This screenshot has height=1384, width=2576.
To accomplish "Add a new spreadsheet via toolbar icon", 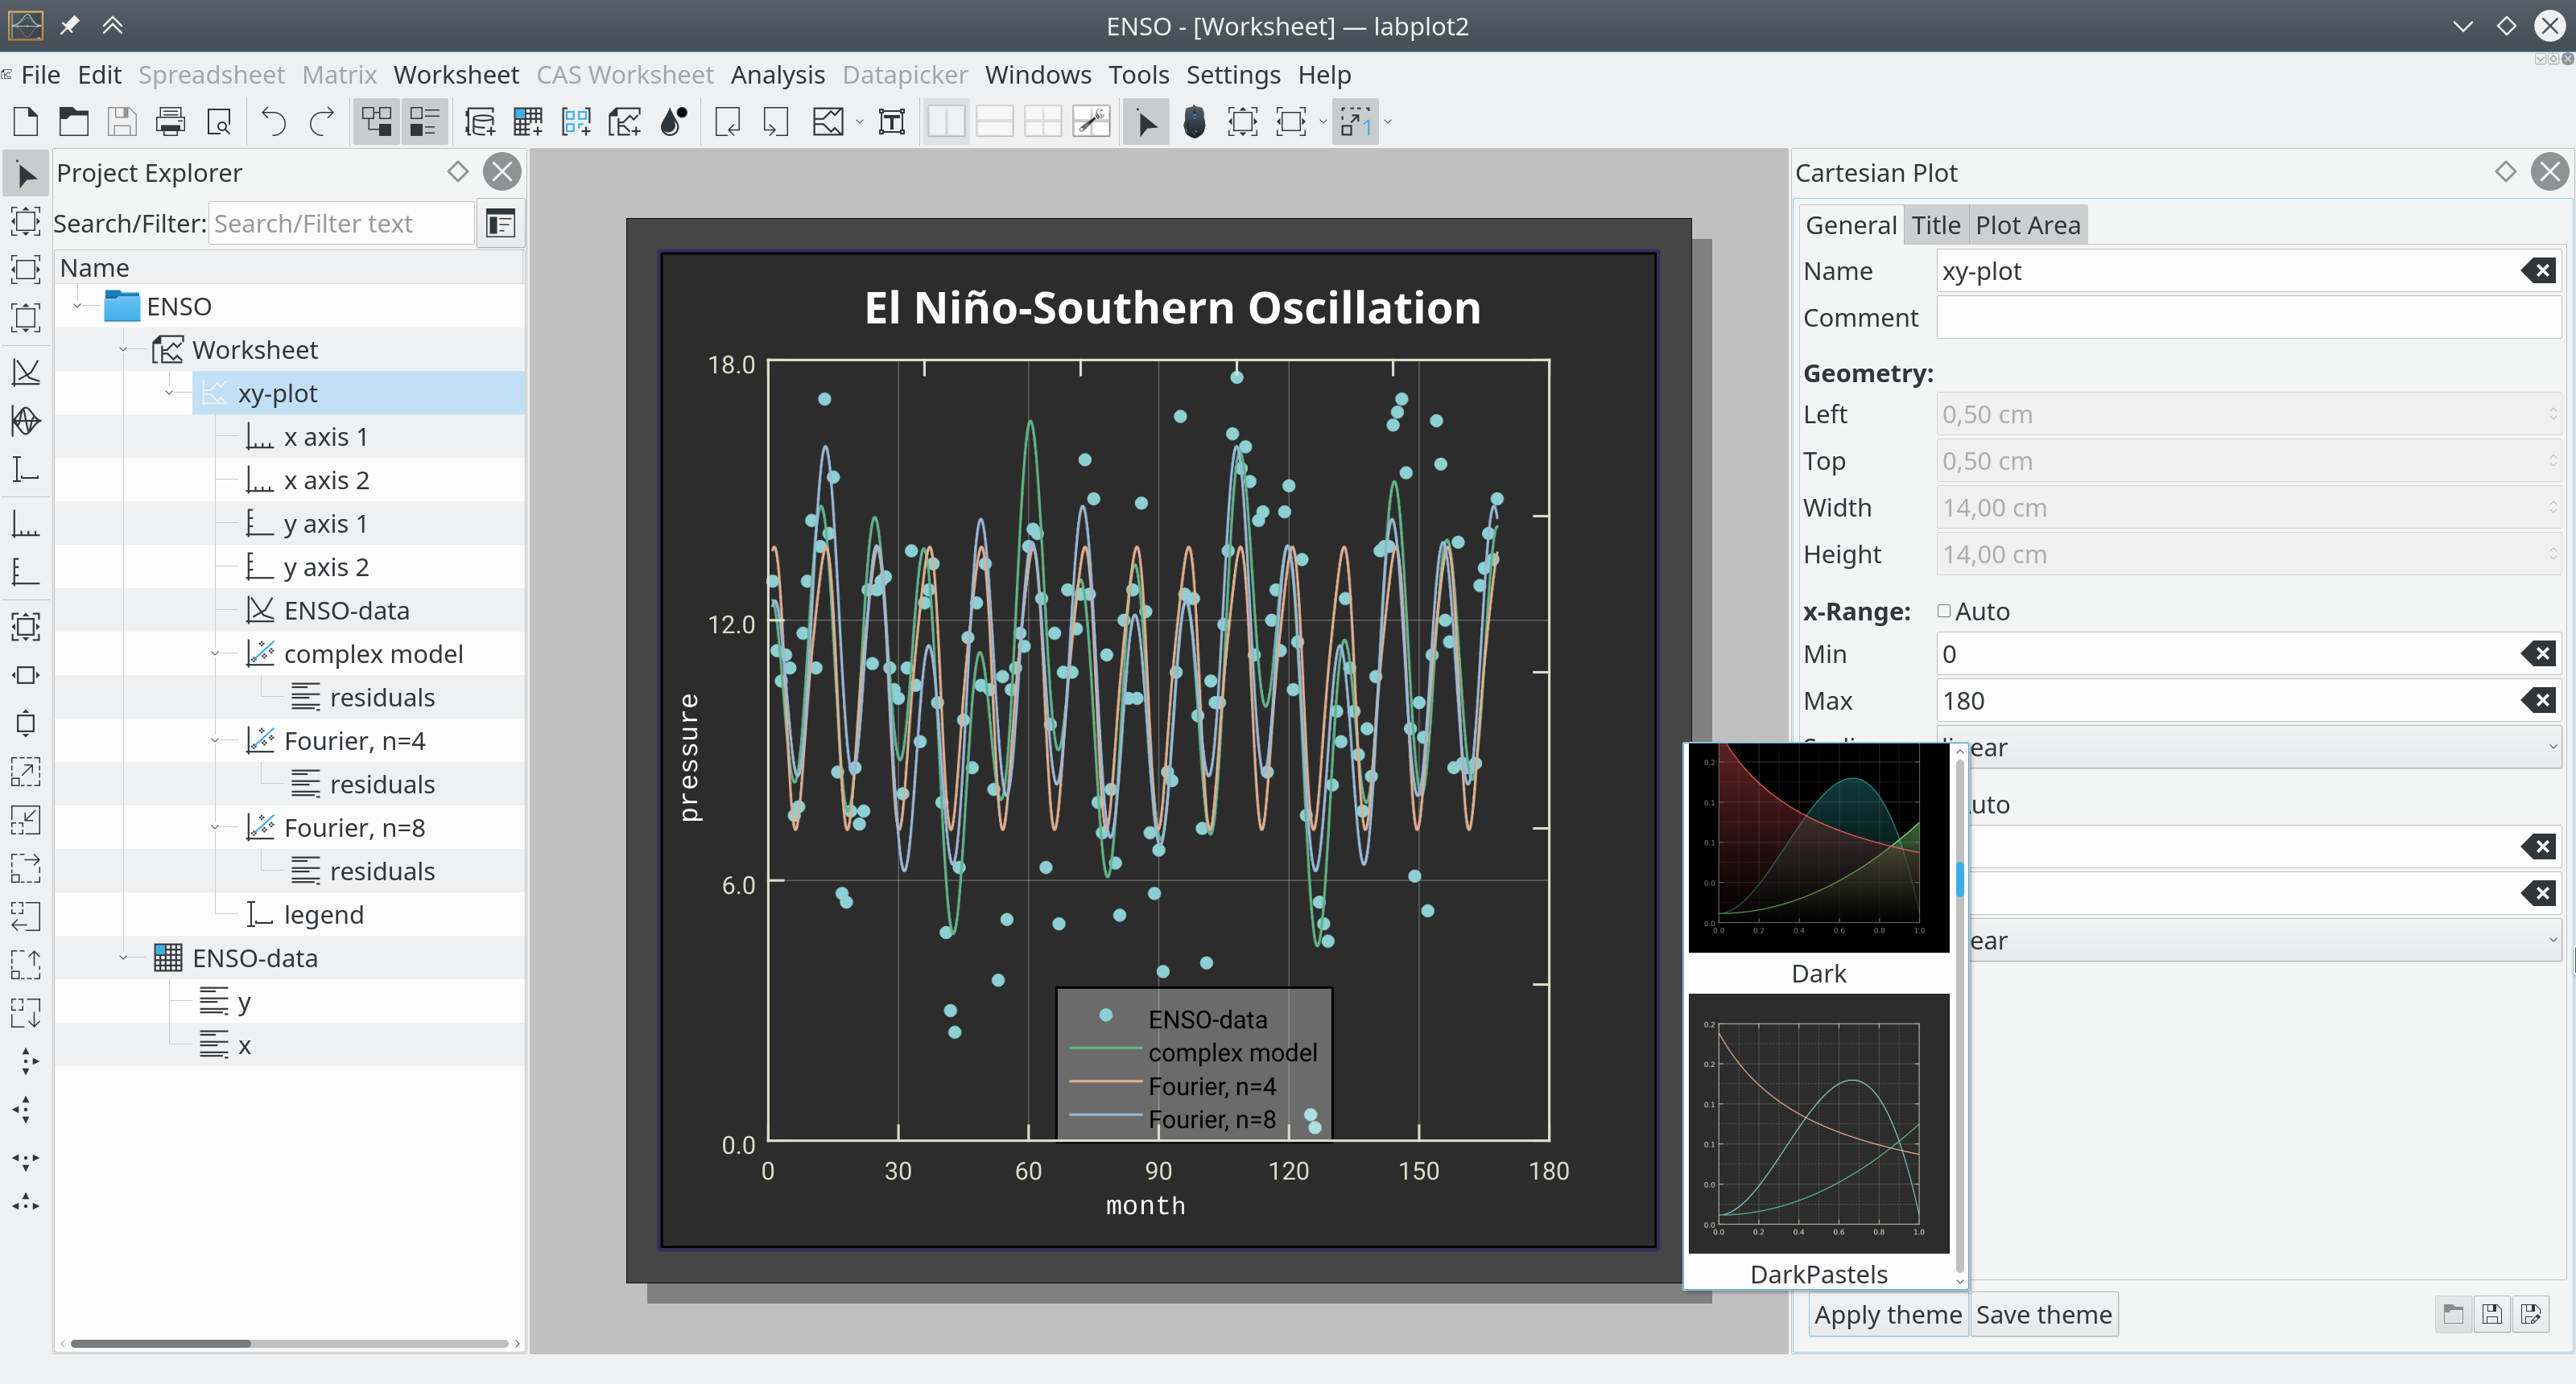I will click(527, 122).
